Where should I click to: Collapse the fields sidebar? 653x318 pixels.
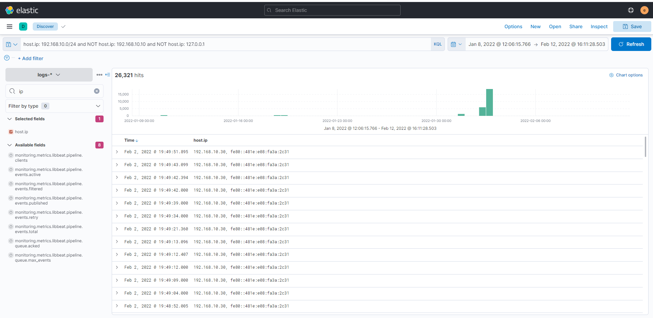(108, 75)
